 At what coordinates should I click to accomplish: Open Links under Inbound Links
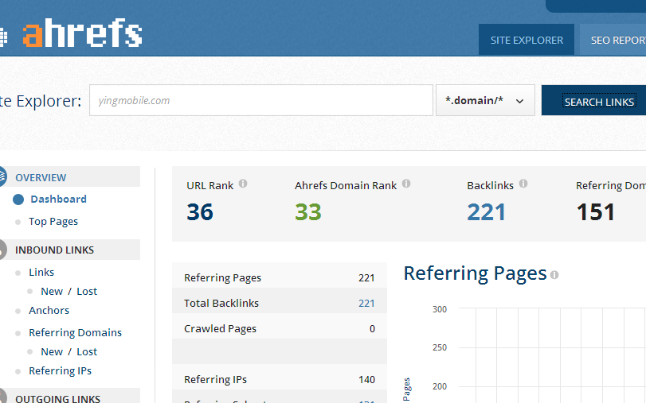coord(41,272)
